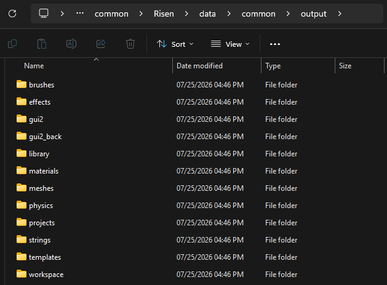The height and width of the screenshot is (285, 387).
Task: Click the Delete trash can icon
Action: (x=130, y=44)
